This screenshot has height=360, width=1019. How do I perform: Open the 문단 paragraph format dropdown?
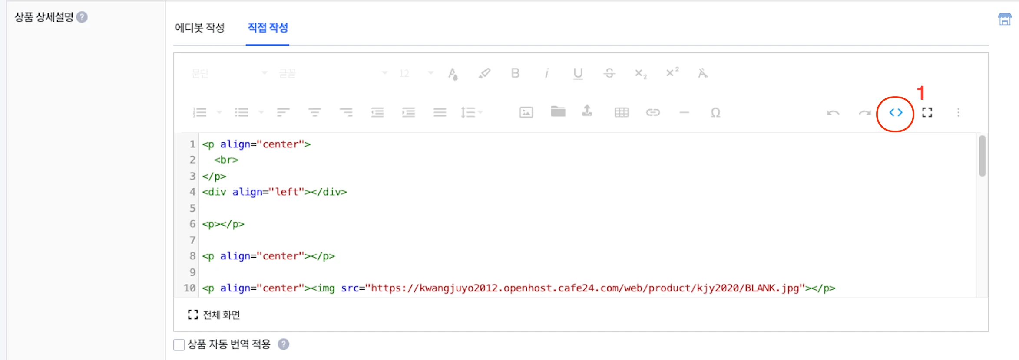(229, 73)
